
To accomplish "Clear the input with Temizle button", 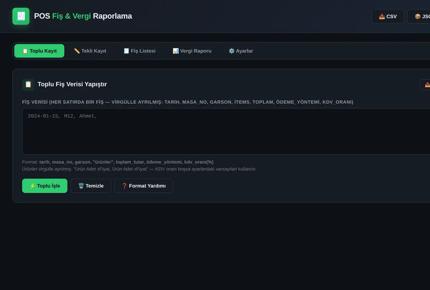I will (x=91, y=186).
